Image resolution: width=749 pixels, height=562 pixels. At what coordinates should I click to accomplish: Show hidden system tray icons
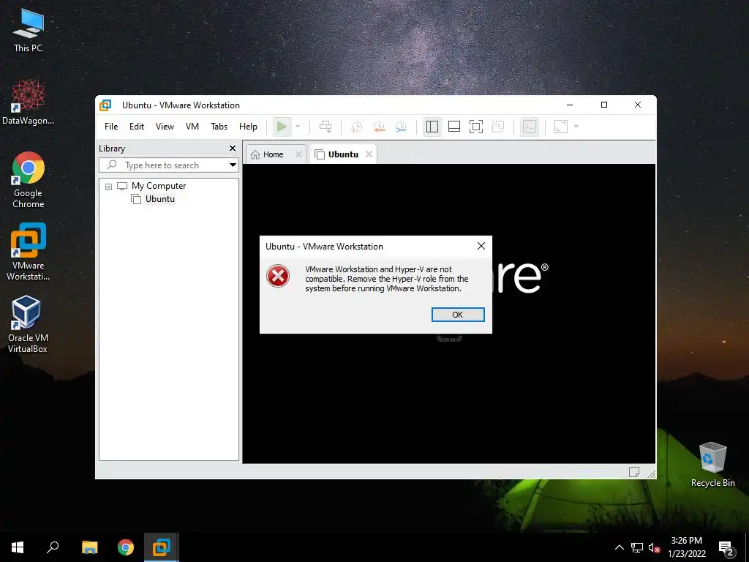[x=619, y=547]
